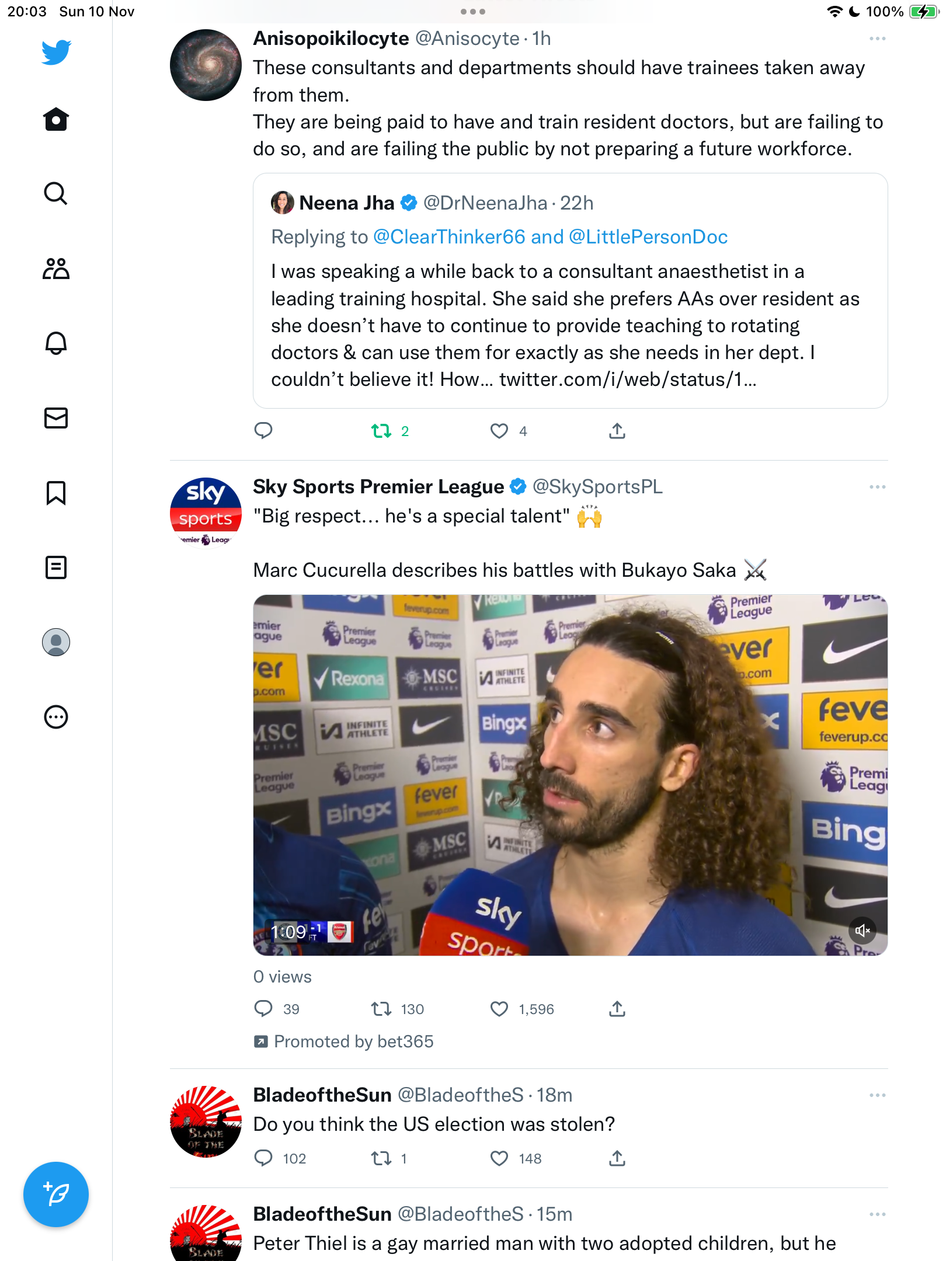The image size is (946, 1261).
Task: Open the Home feed icon in sidebar
Action: coord(56,120)
